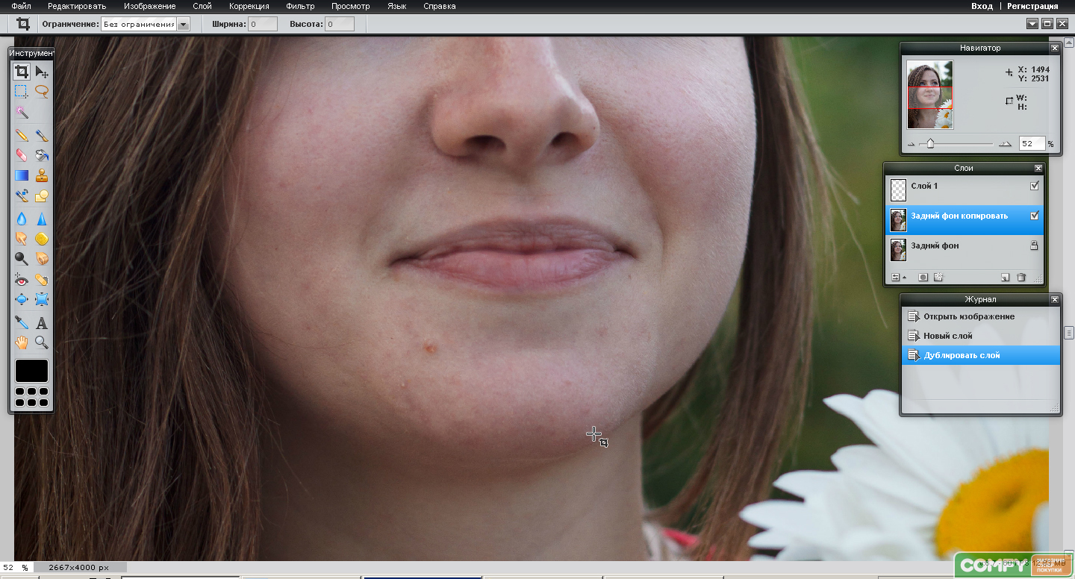
Task: Click the delete layer trash icon
Action: pos(1021,277)
